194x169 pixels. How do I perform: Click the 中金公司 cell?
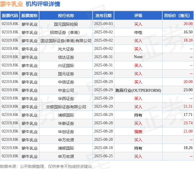[66, 90]
